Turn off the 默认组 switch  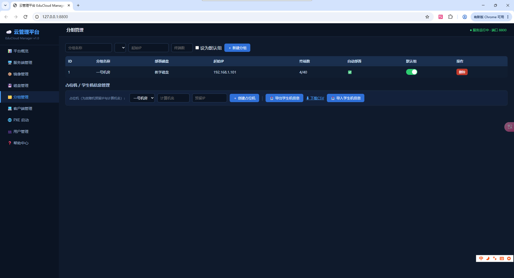point(411,72)
